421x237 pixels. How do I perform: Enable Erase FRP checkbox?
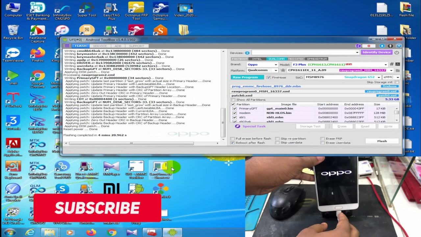322,139
